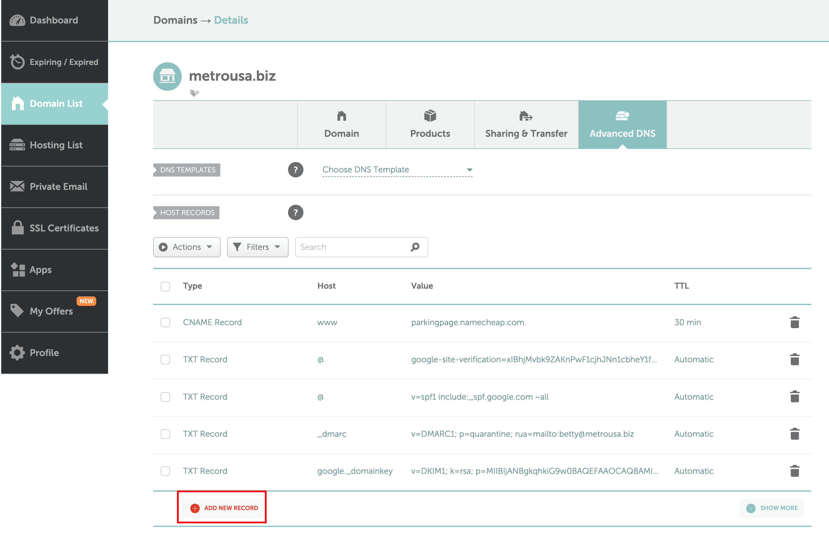Open the Products tab

coord(430,125)
